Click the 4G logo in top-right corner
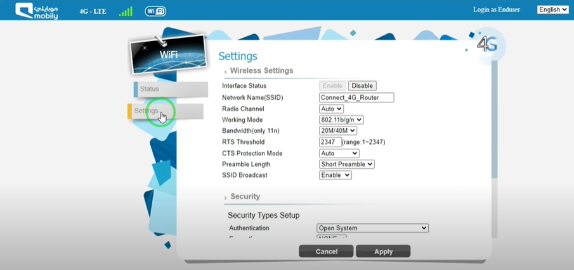574x270 pixels. [x=486, y=44]
